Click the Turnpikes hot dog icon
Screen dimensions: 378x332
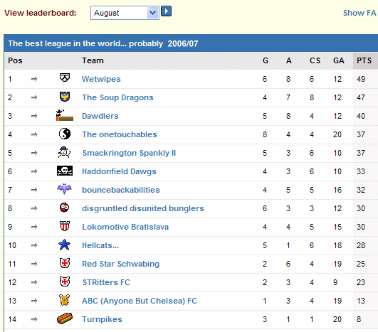65,318
